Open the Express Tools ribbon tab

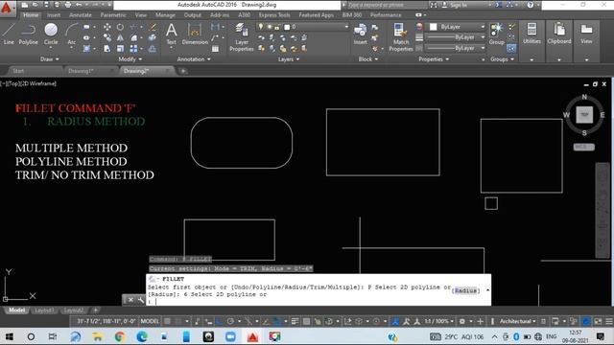(x=274, y=15)
